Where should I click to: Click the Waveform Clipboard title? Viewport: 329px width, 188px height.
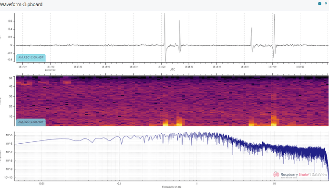point(21,4)
